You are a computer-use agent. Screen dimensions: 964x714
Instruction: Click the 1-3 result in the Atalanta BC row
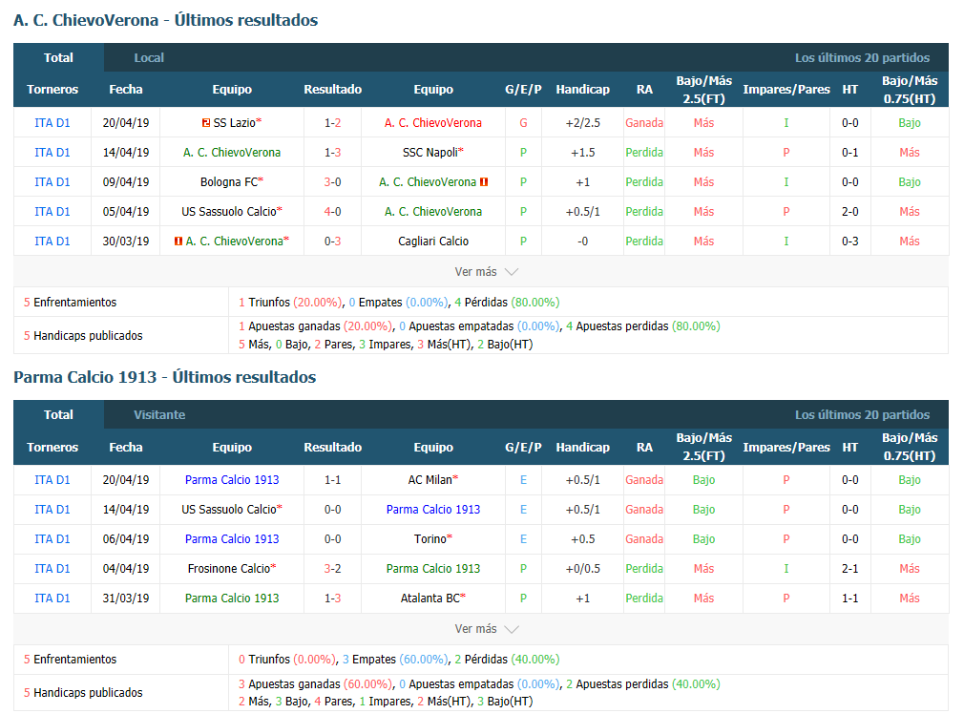pos(332,598)
